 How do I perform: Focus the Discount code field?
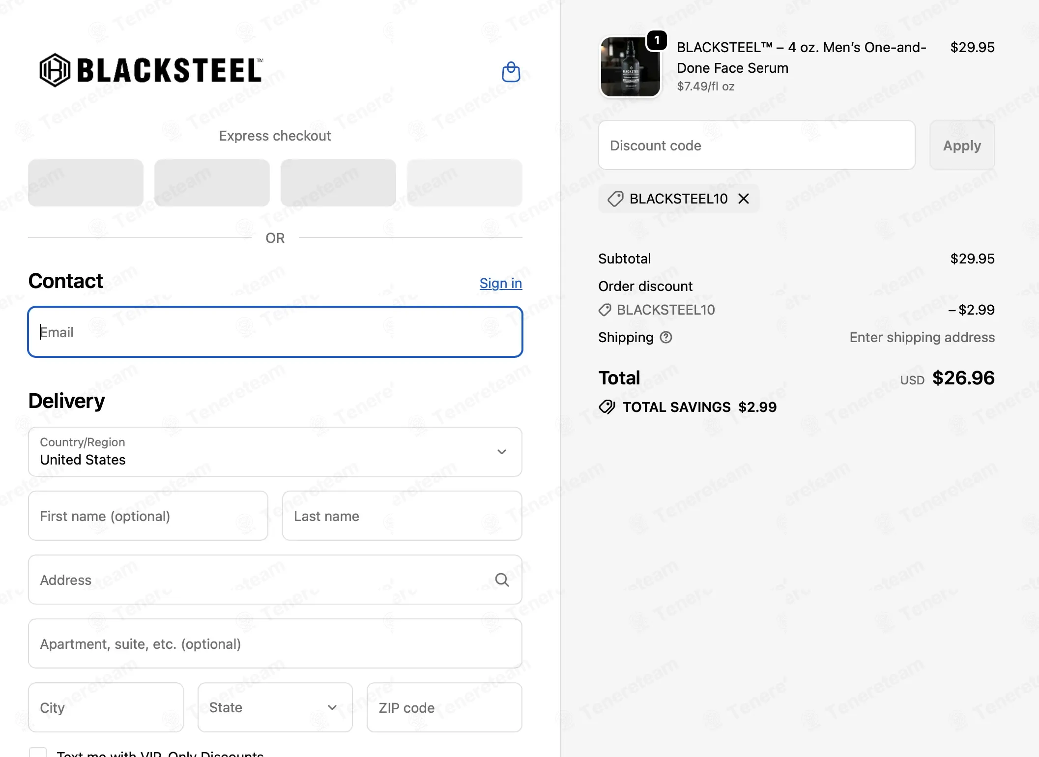(x=757, y=146)
